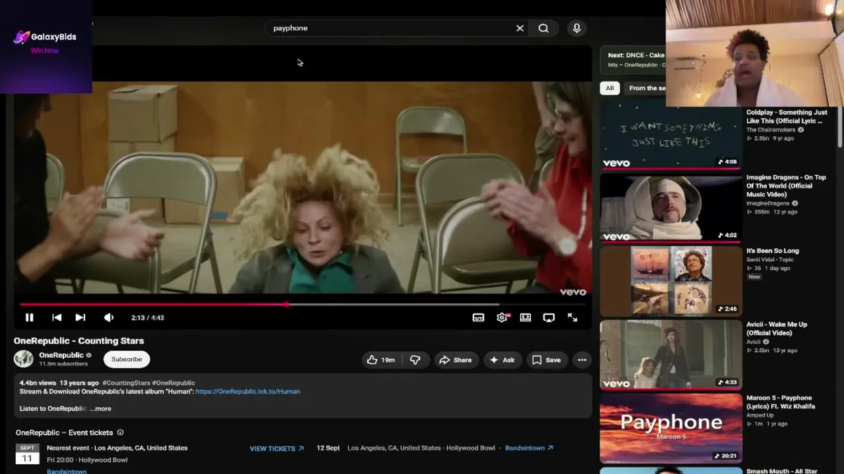Viewport: 844px width, 474px height.
Task: Click VIEW TICKETS for the nearest event
Action: click(x=277, y=448)
